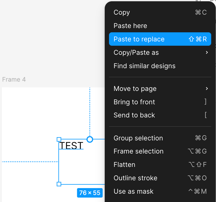Screen dimensions: 216x202
Task: Select Use as mask option
Action: coord(160,191)
